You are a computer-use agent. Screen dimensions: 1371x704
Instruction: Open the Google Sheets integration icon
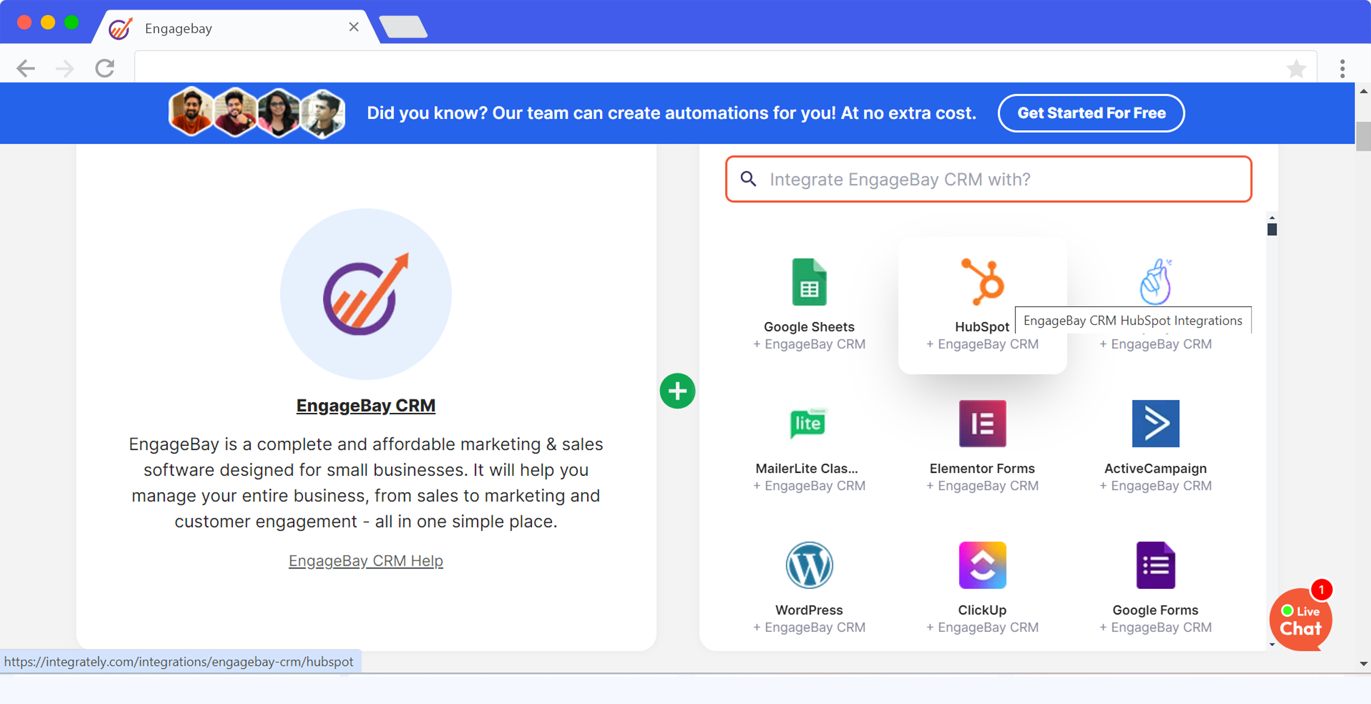click(x=809, y=282)
